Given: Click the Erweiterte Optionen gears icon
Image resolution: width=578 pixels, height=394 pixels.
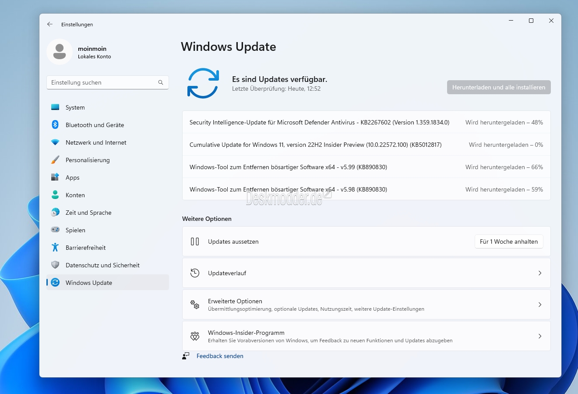Looking at the screenshot, I should (195, 305).
